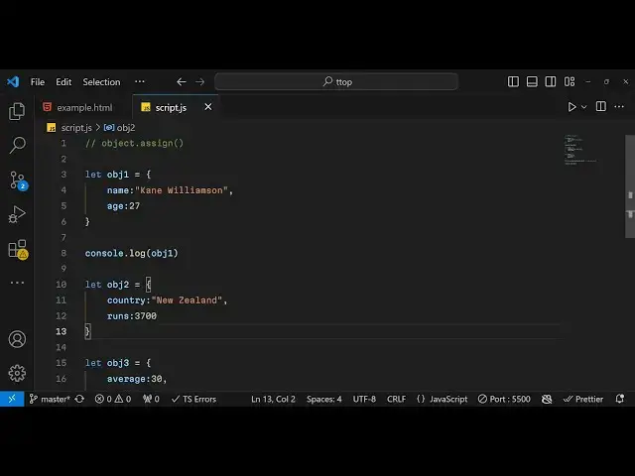Viewport: 635px width, 476px height.
Task: Show additional activity bar views ellipsis
Action: coord(17,283)
